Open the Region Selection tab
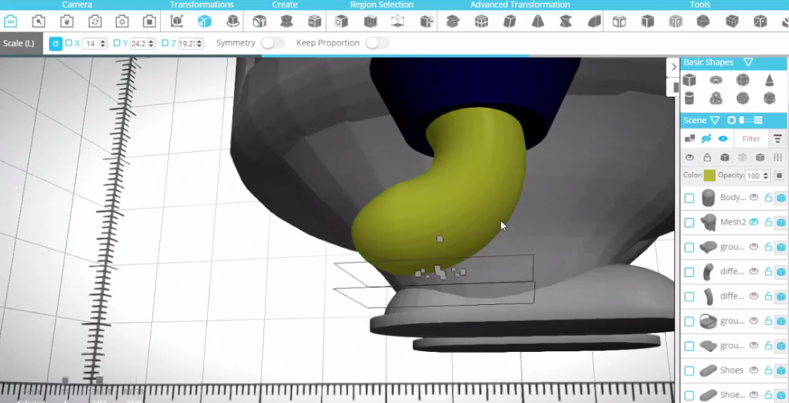The height and width of the screenshot is (403, 789). (x=382, y=5)
